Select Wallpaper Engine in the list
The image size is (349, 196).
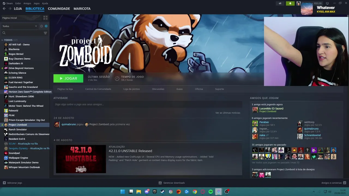point(18,158)
